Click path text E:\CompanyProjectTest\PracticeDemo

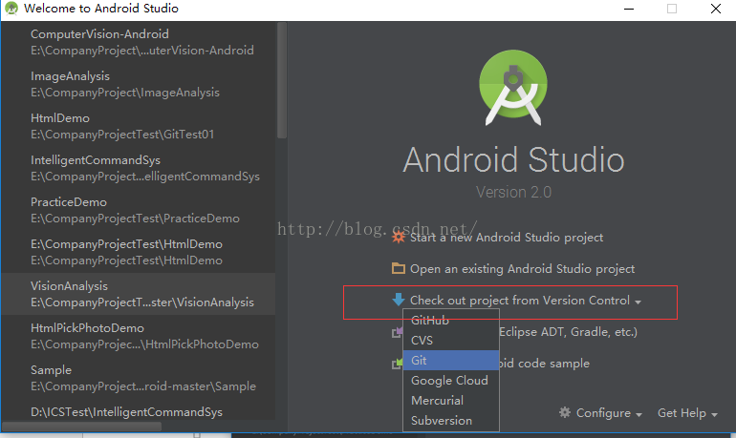pos(135,219)
